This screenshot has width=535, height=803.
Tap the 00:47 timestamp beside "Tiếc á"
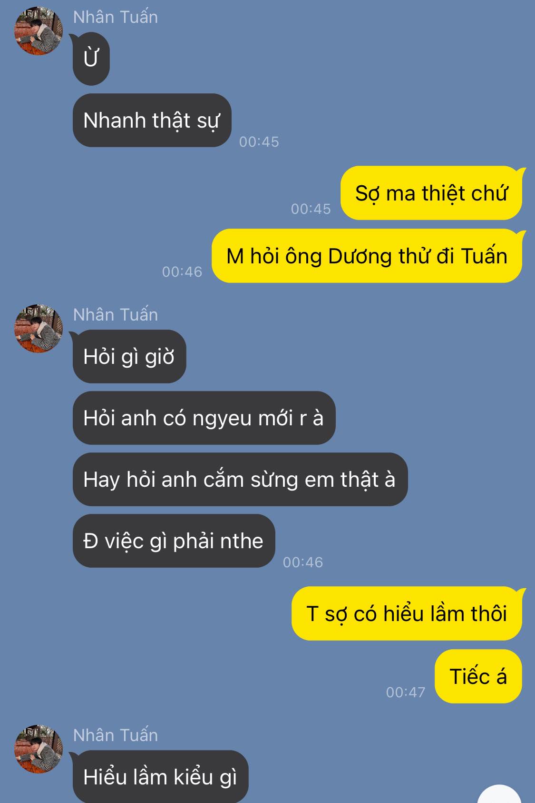[406, 692]
